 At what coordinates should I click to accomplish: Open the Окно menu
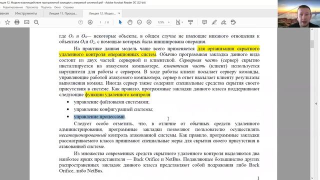[x=57, y=7]
